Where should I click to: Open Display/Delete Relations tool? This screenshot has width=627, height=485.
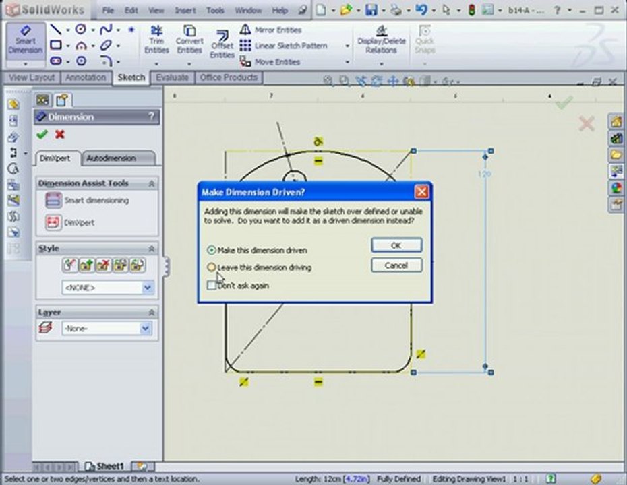tap(381, 40)
